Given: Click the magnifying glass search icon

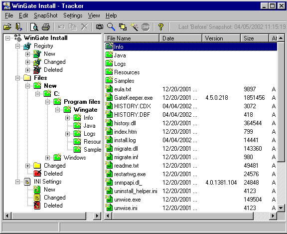Looking at the screenshot, I should (111, 27).
